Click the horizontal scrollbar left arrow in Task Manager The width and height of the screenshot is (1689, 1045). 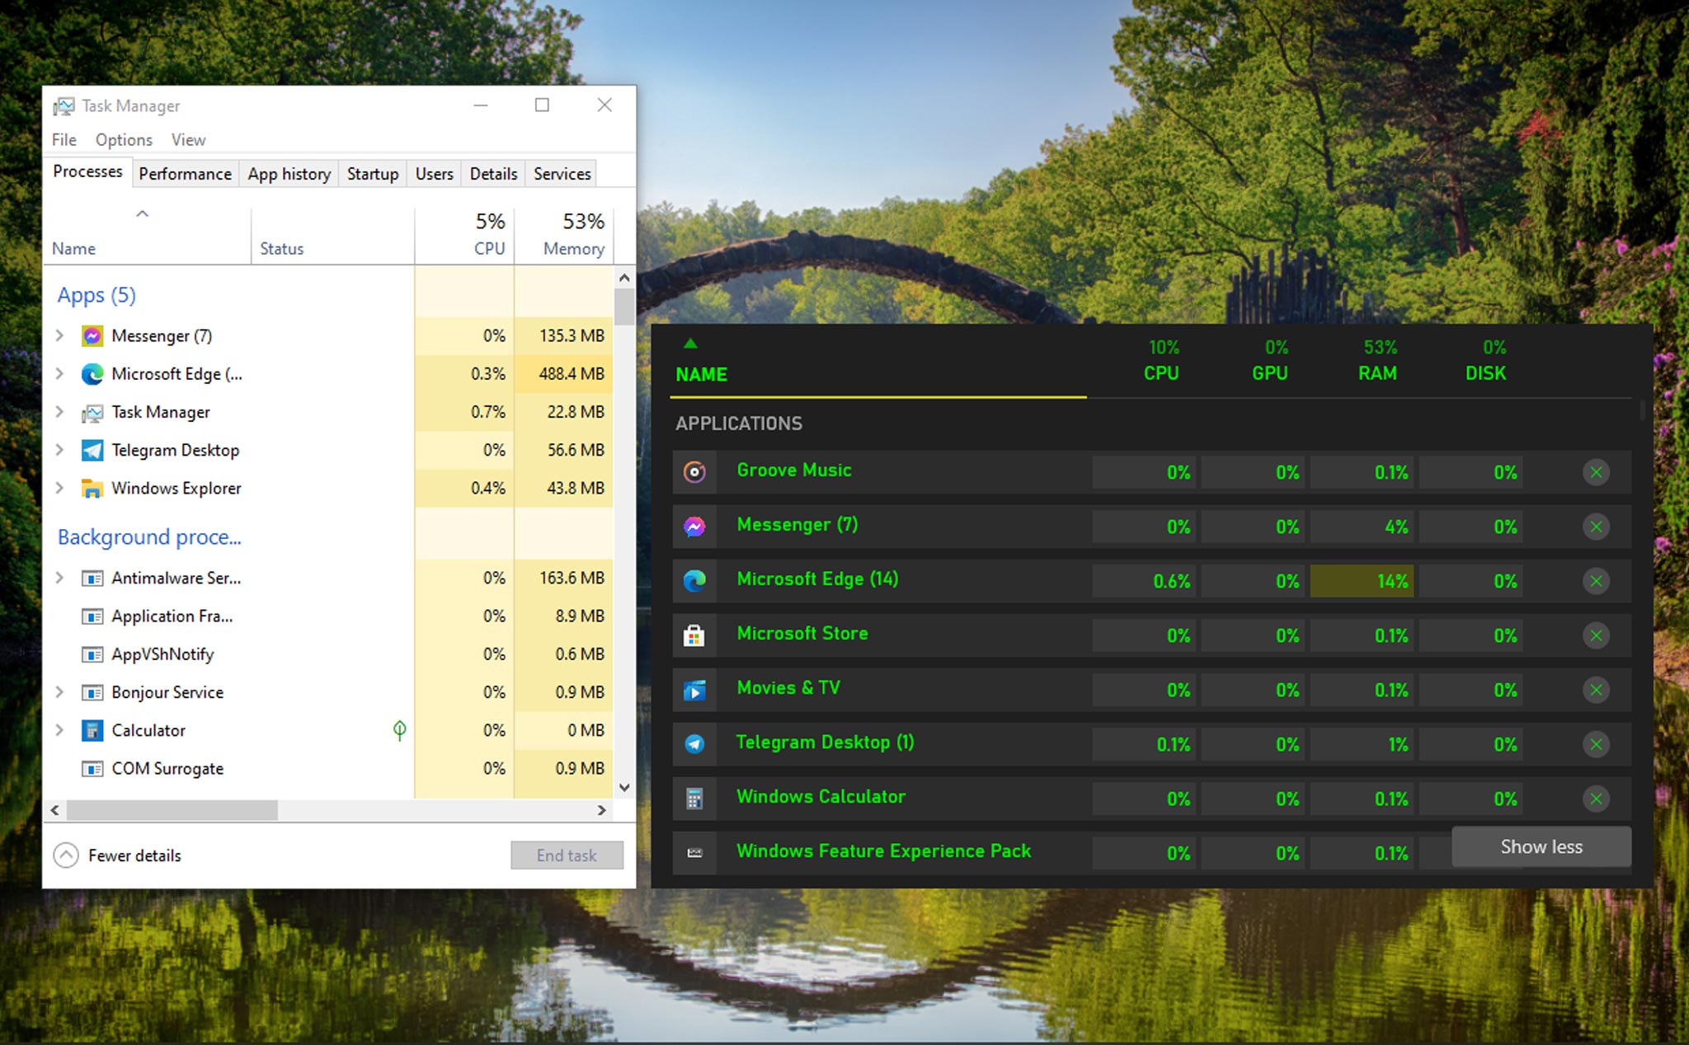click(x=54, y=810)
